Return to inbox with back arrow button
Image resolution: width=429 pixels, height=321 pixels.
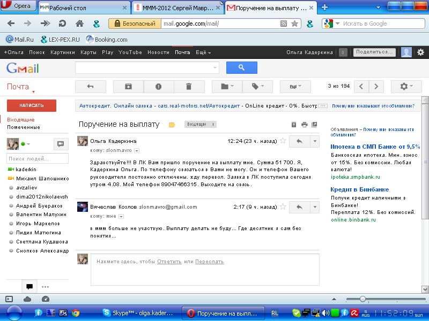pos(90,87)
